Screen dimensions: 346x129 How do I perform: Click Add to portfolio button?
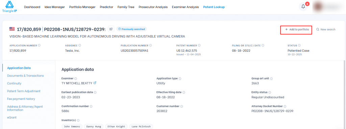pos(297,29)
